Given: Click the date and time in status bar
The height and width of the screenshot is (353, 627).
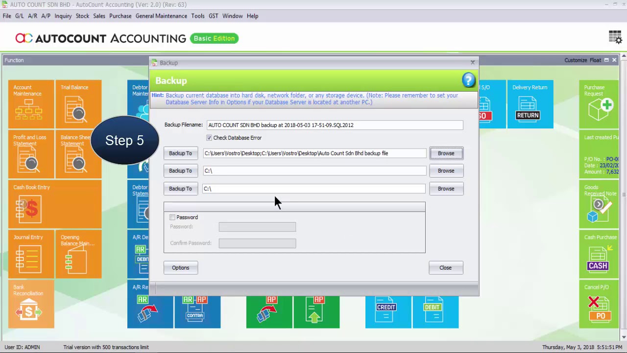Looking at the screenshot, I should click(x=582, y=347).
